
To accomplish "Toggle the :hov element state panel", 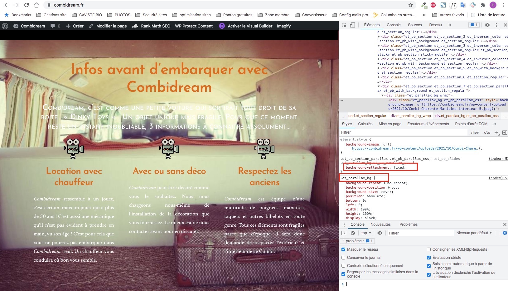I will (x=475, y=132).
